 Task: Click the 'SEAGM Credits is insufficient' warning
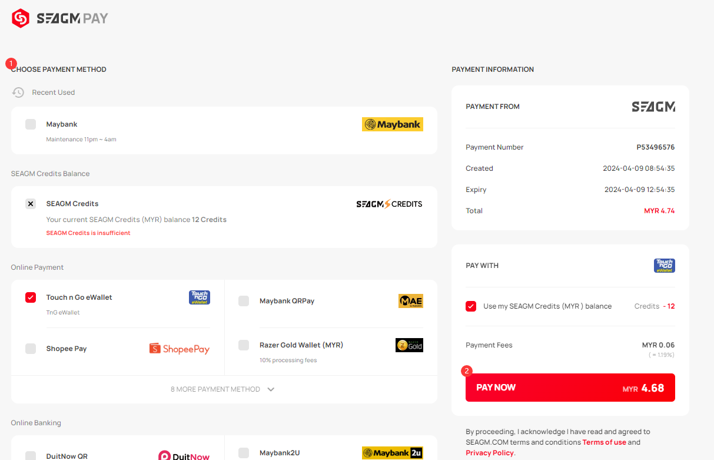tap(88, 233)
